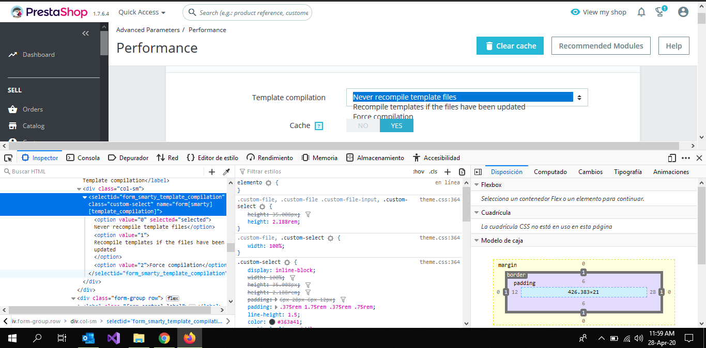The width and height of the screenshot is (706, 348).
Task: Open the Red network tab
Action: coord(167,158)
